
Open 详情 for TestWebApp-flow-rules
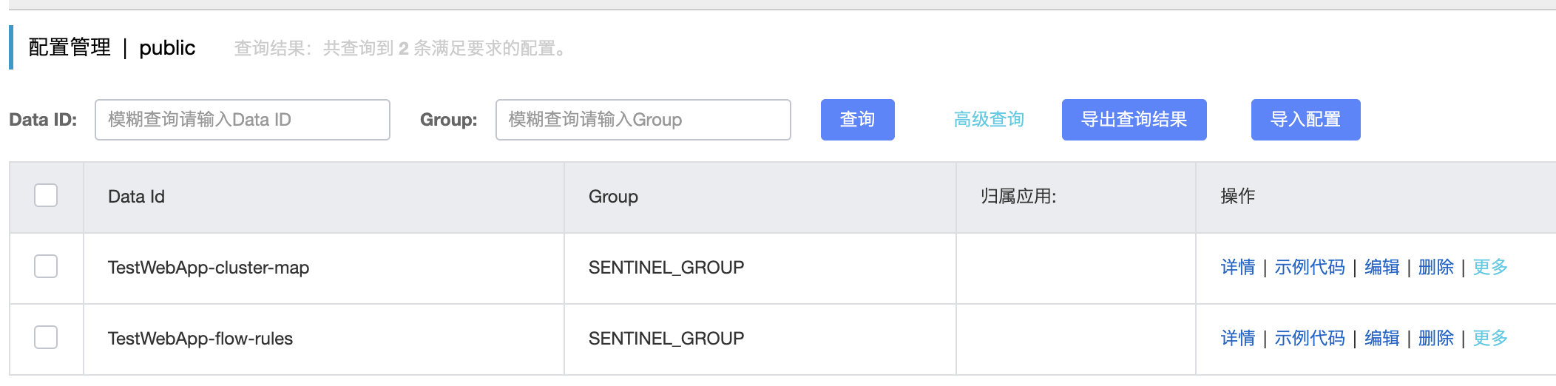[x=1237, y=338]
